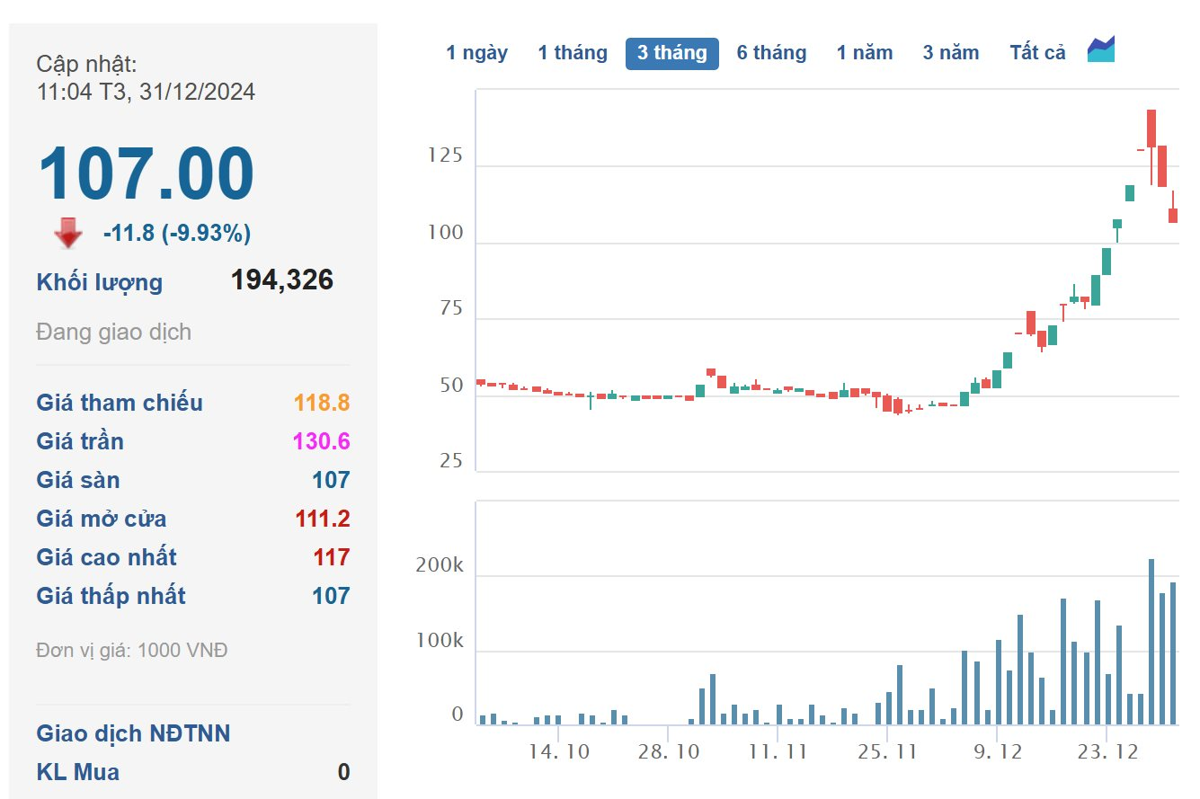Click the 25 price axis label
Screen dimensions: 1200x799
[451, 461]
